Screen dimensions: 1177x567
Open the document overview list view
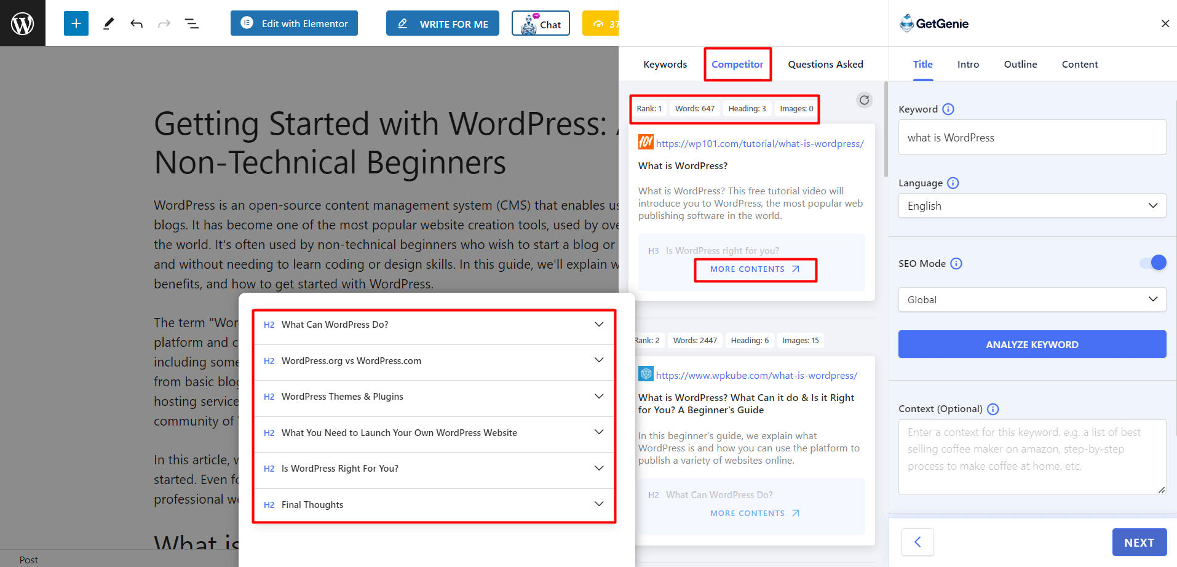[x=192, y=23]
